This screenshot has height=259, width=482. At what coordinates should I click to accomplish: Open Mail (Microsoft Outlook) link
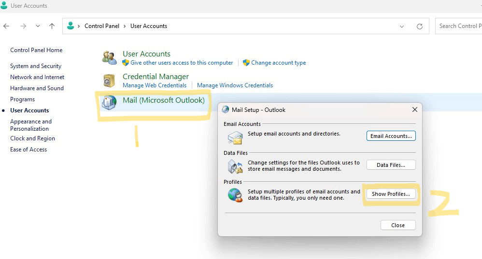(164, 100)
